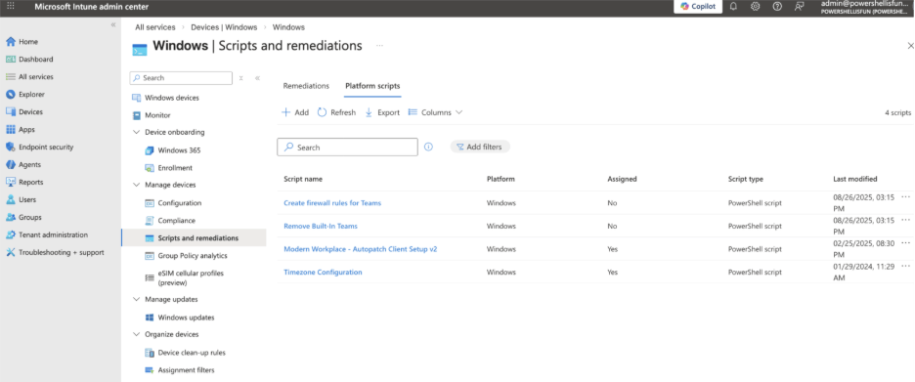Open Modern Workplace - Autopatch Client Setup v2
Viewport: 915px width, 382px height.
[x=360, y=249]
